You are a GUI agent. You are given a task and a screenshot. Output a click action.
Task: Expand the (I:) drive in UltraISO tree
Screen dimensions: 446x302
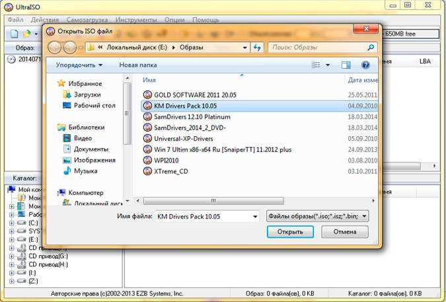[x=12, y=273]
